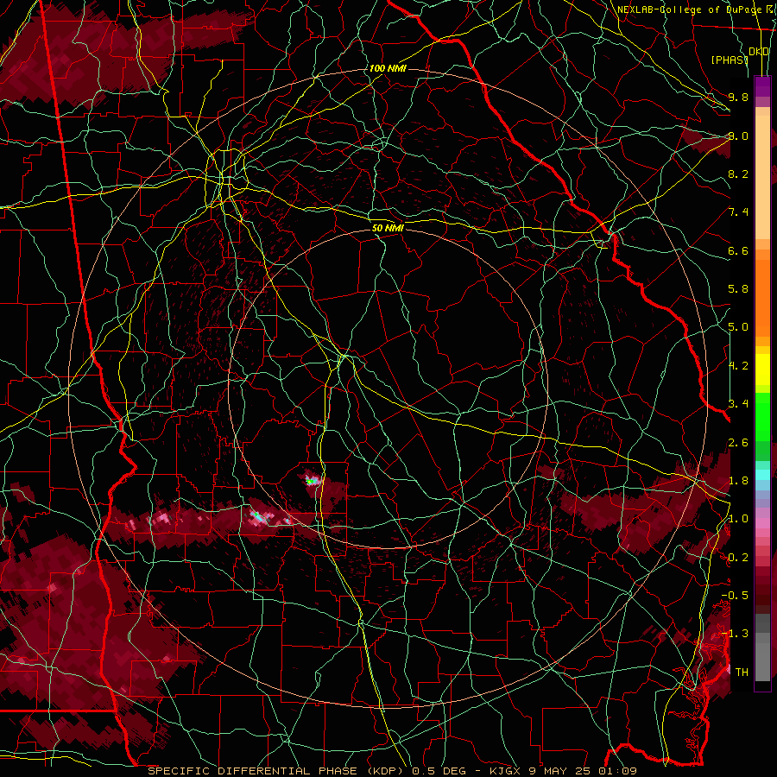The width and height of the screenshot is (777, 777).
Task: Click the 7.4 value on color scale
Action: point(738,212)
